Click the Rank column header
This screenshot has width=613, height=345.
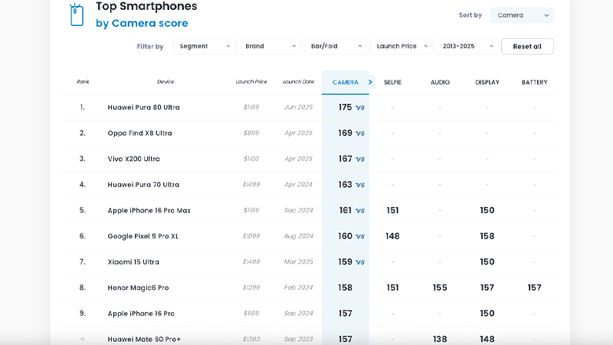83,82
